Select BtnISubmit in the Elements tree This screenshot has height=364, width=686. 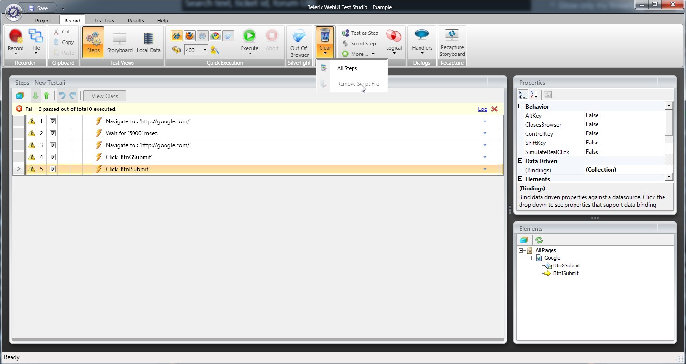566,273
